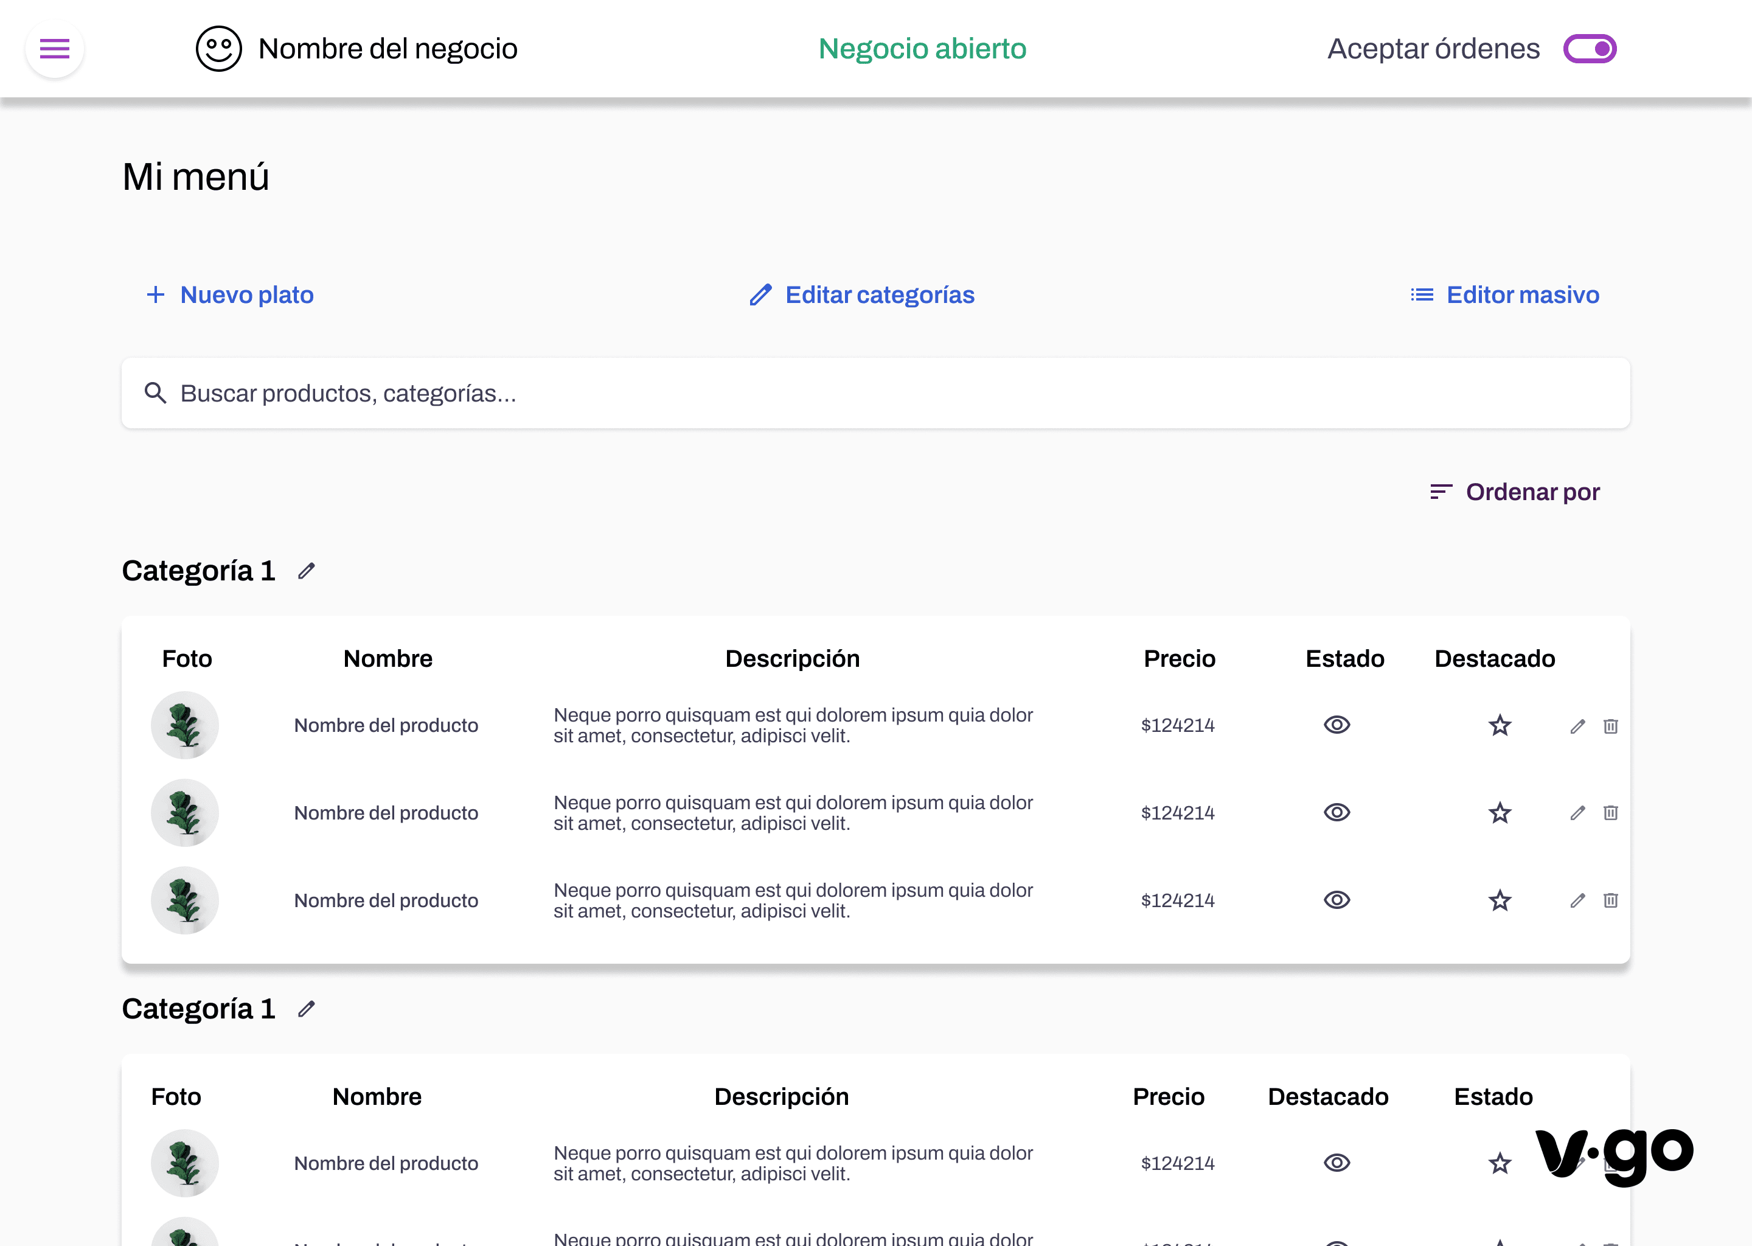Edit first Categoría 1 title pencil
1752x1246 pixels.
307,571
